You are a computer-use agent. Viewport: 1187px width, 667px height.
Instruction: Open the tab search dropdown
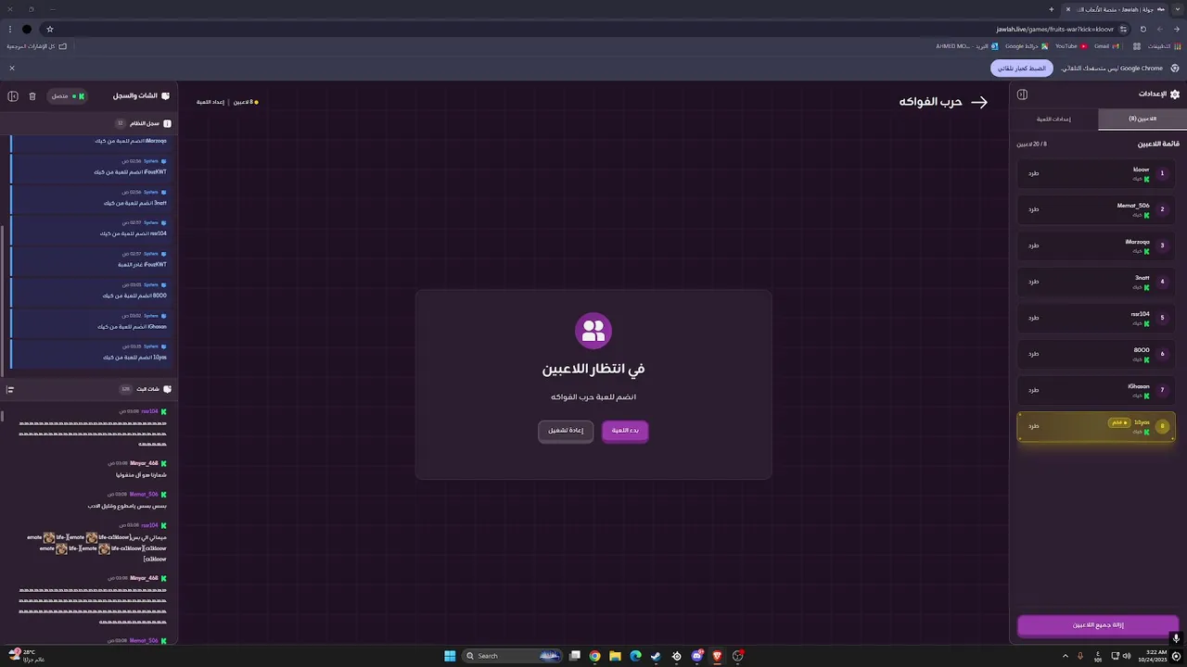tap(1177, 9)
